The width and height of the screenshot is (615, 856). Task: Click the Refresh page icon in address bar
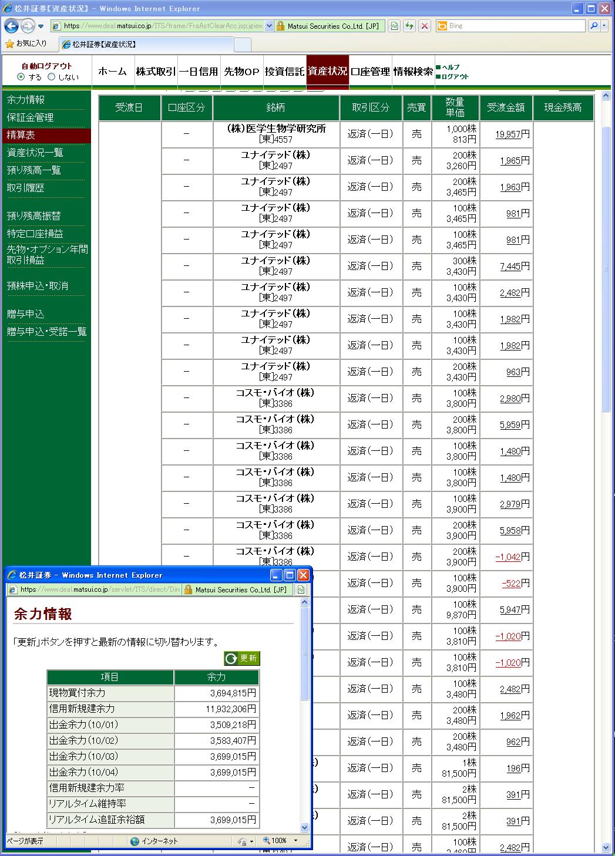coord(409,26)
